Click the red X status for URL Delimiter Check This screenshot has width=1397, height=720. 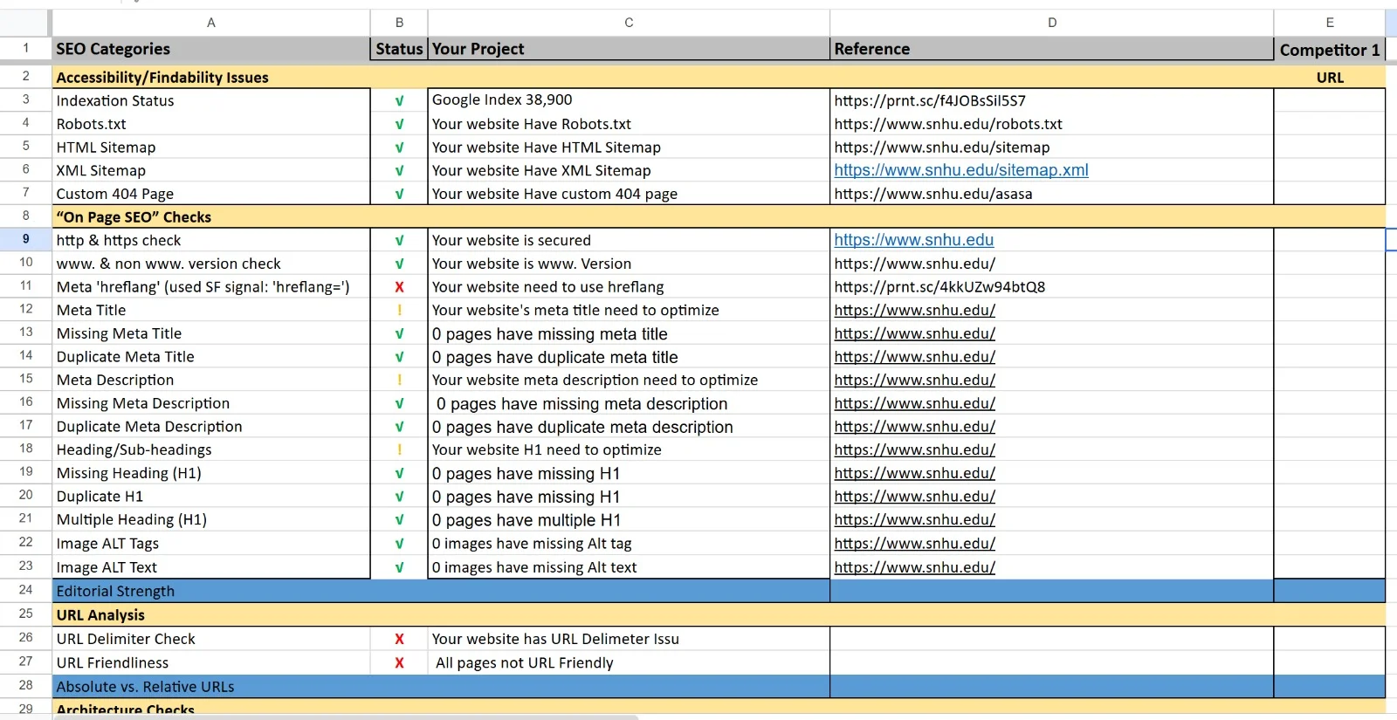point(399,639)
